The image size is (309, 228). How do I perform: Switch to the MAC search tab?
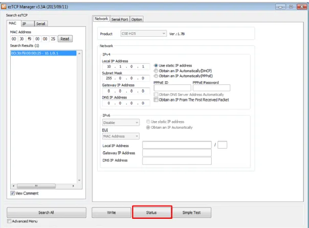[13, 23]
